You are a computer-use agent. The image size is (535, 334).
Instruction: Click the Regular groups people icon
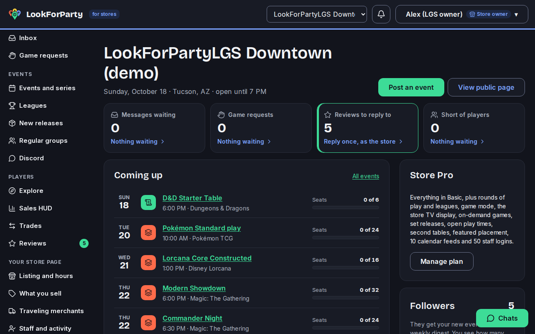point(12,141)
